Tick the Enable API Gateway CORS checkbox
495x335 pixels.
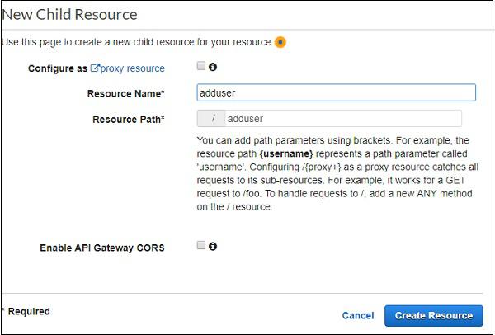point(201,246)
